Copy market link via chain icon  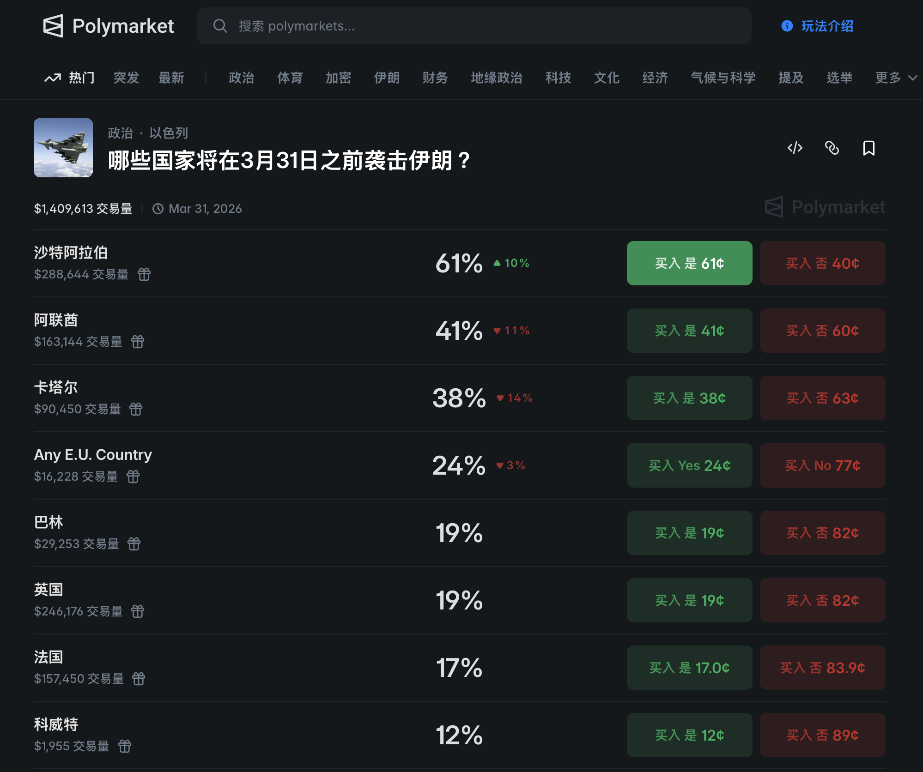pyautogui.click(x=832, y=148)
